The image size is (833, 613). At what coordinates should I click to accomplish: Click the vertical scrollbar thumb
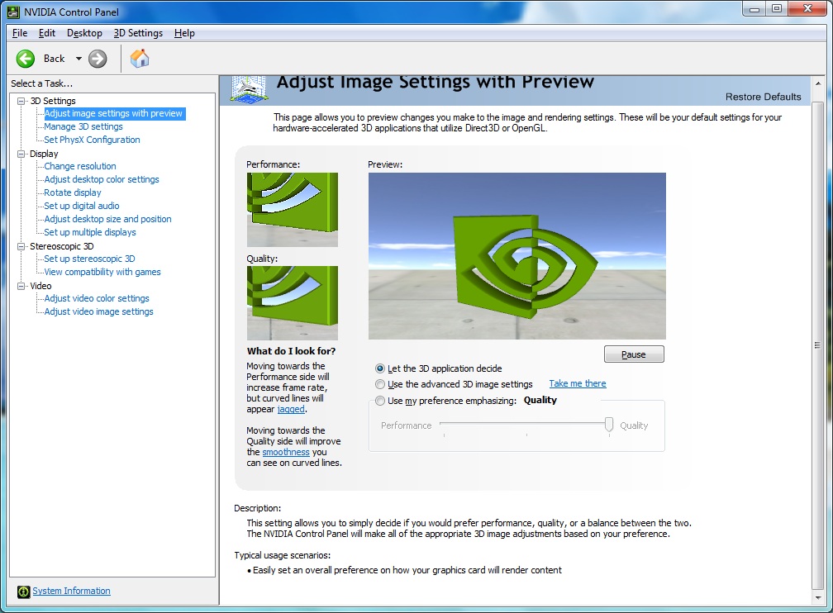tap(818, 345)
